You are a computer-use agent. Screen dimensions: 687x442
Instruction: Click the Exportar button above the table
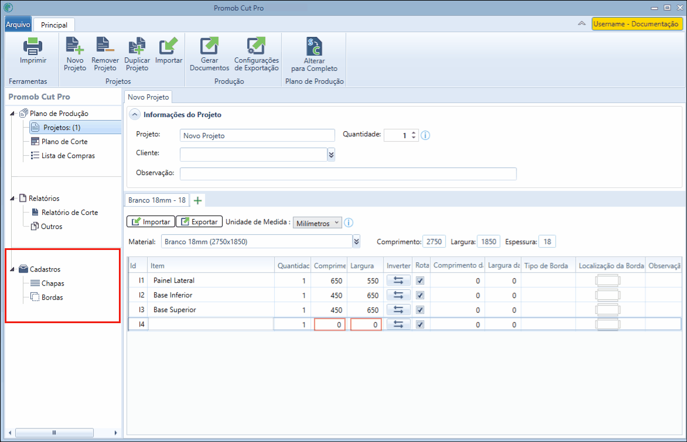pyautogui.click(x=199, y=222)
